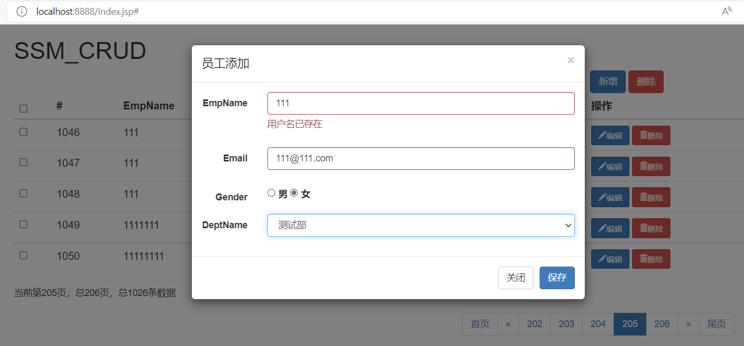Click the Email input field

click(421, 158)
